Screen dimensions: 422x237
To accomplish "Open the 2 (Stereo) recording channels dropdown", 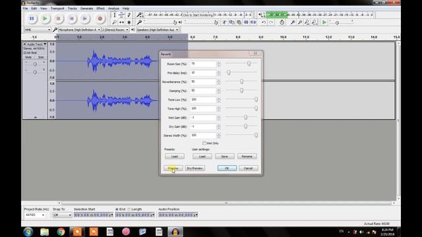I will click(115, 30).
